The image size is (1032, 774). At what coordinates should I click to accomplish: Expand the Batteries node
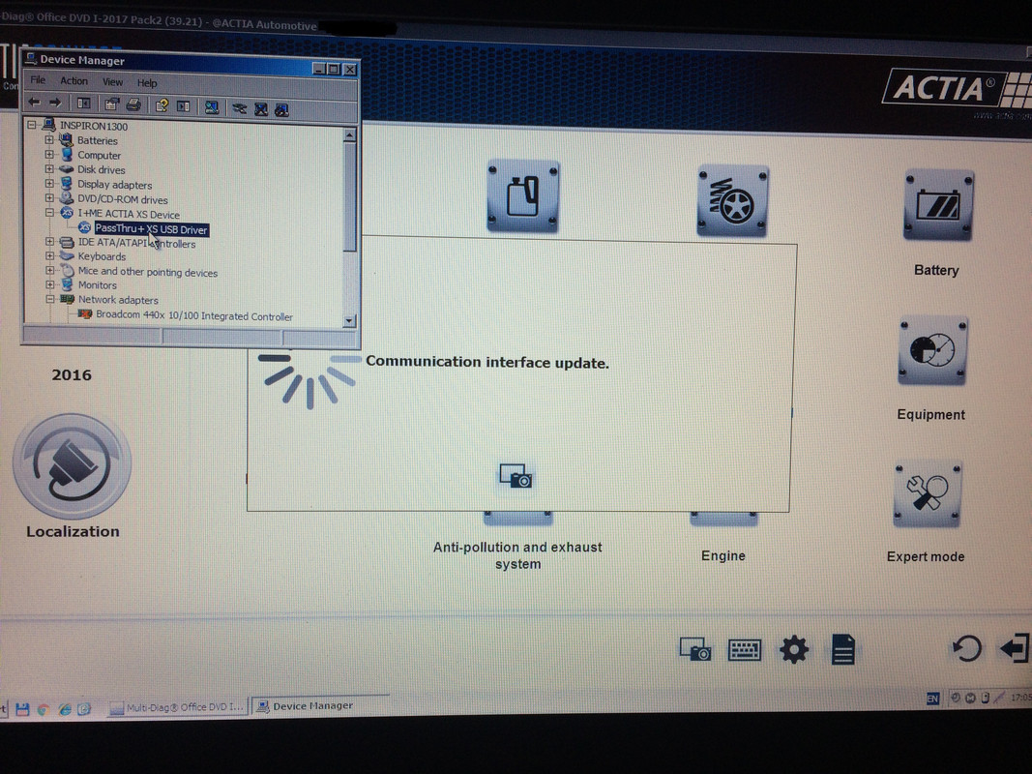click(49, 139)
